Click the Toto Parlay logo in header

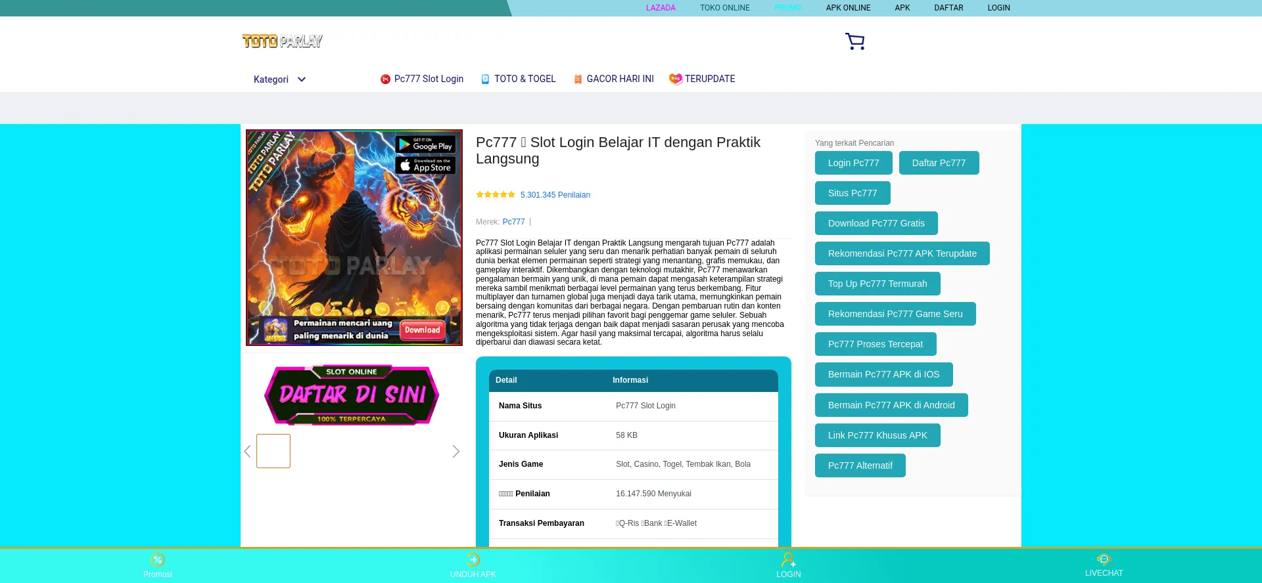282,41
